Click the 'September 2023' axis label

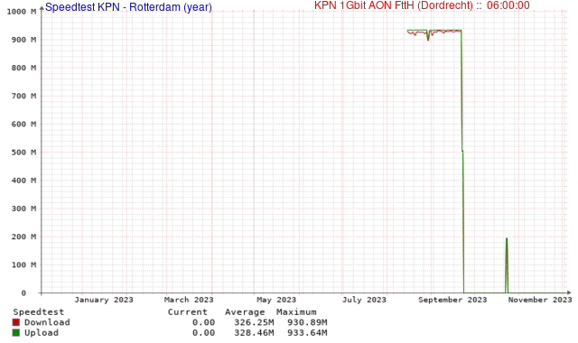(452, 300)
